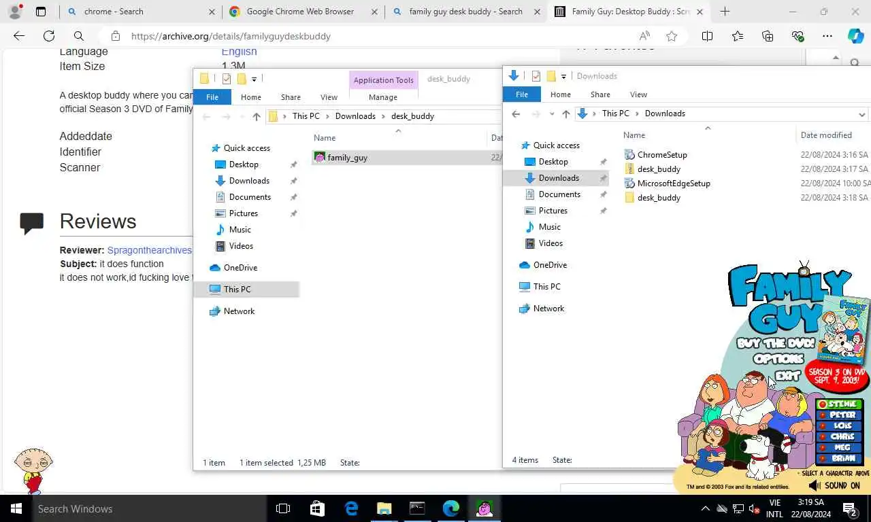Open Edge tab actions menu icon

point(41,12)
